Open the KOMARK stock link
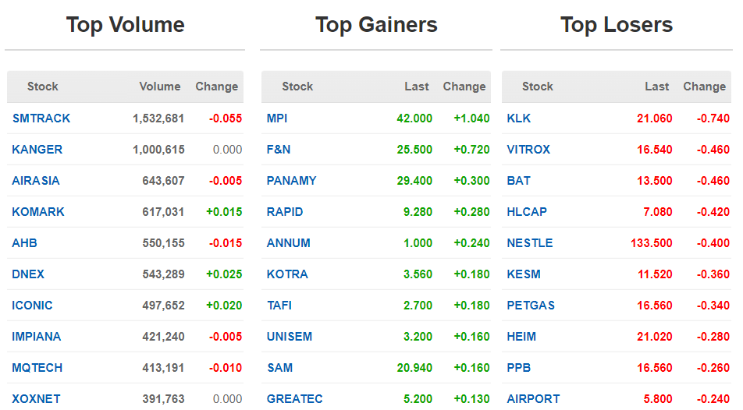Image resolution: width=743 pixels, height=410 pixels. tap(38, 212)
